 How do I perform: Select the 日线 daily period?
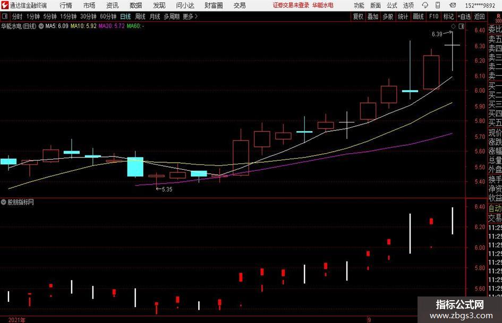tap(125, 16)
